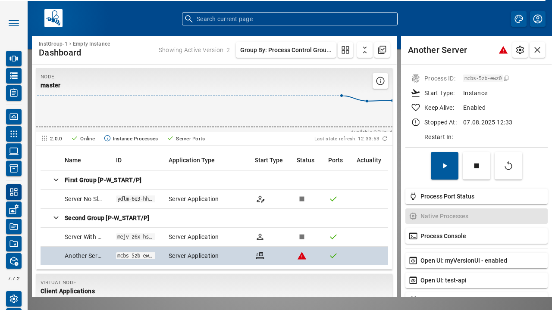This screenshot has width=552, height=310.
Task: Open the Process Console
Action: pos(477,236)
